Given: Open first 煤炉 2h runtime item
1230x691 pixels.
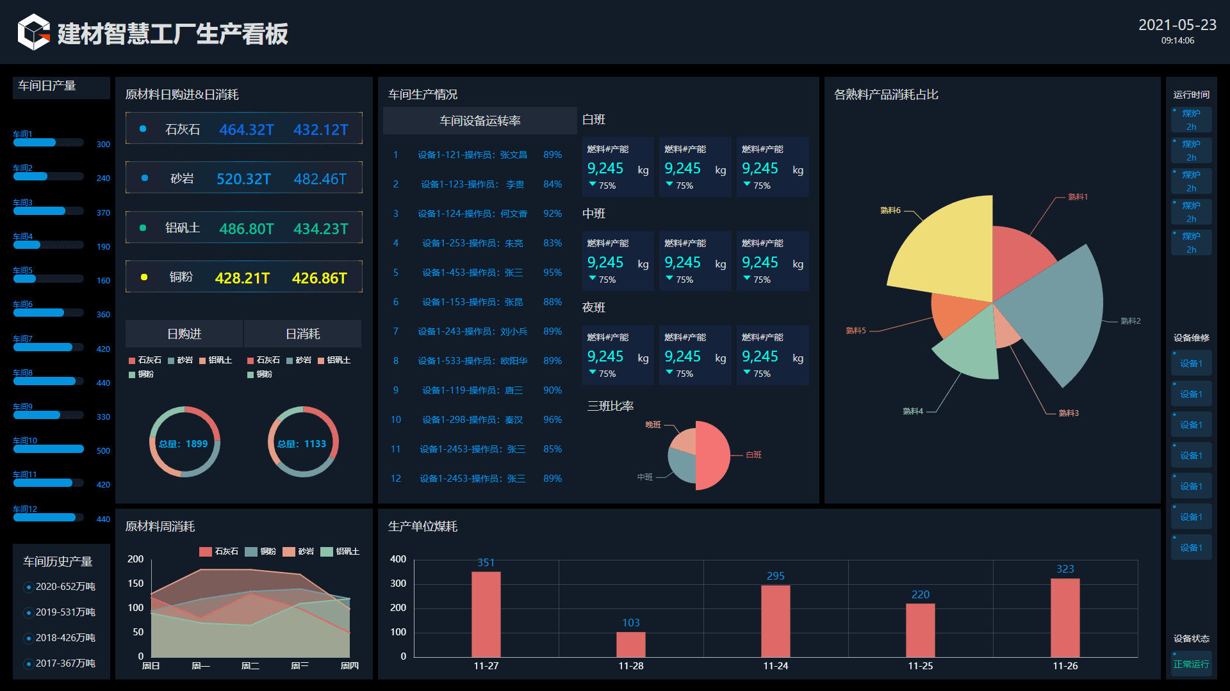Looking at the screenshot, I should pos(1191,120).
